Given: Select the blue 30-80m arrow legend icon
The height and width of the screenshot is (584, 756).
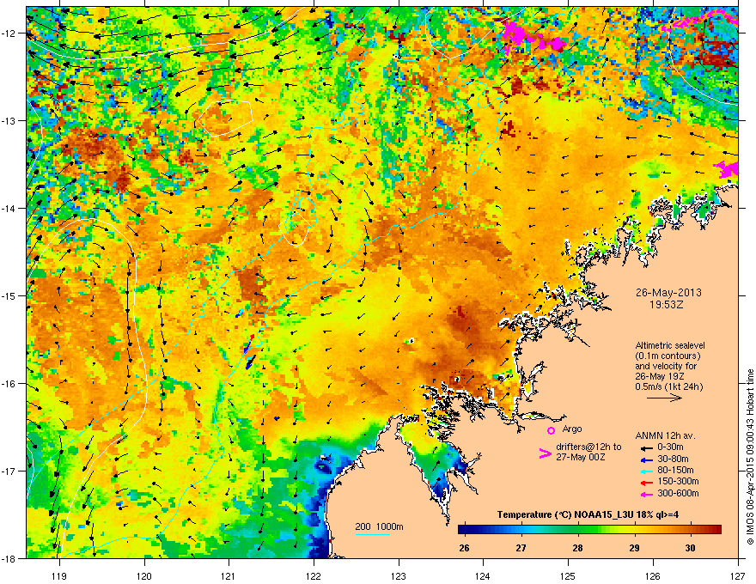Looking at the screenshot, I should (647, 459).
